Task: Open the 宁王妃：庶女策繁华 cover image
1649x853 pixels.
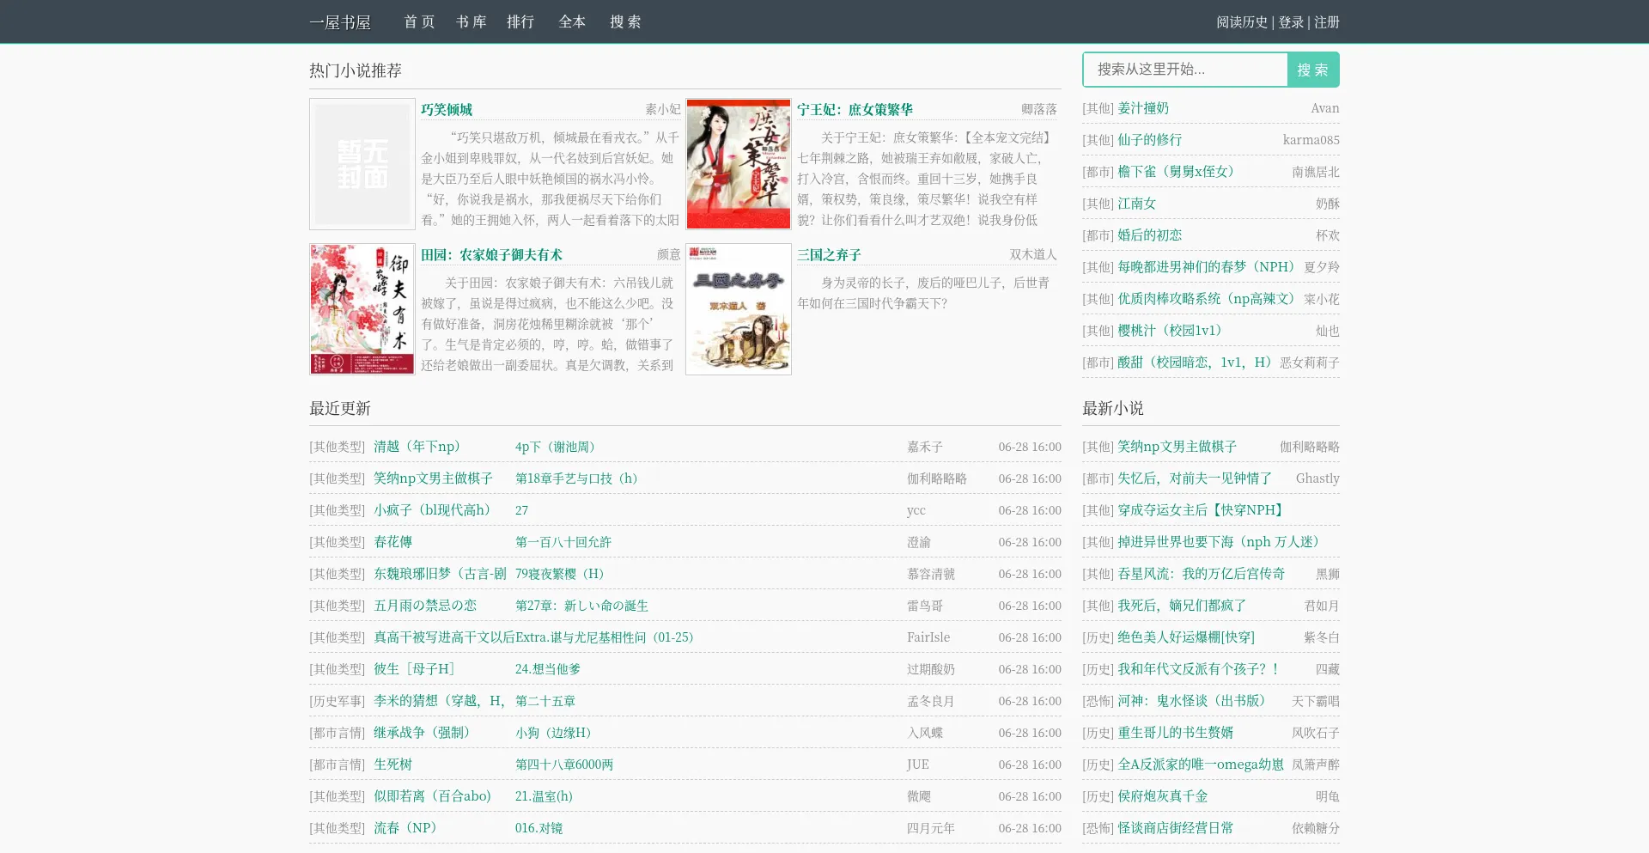Action: 739,164
